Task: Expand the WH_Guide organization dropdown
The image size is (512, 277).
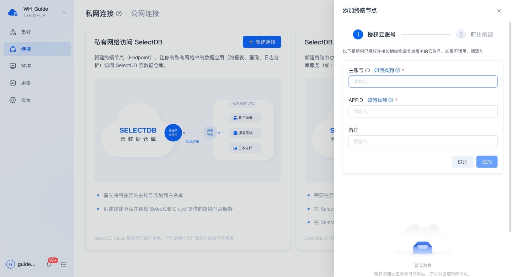Action: [64, 12]
